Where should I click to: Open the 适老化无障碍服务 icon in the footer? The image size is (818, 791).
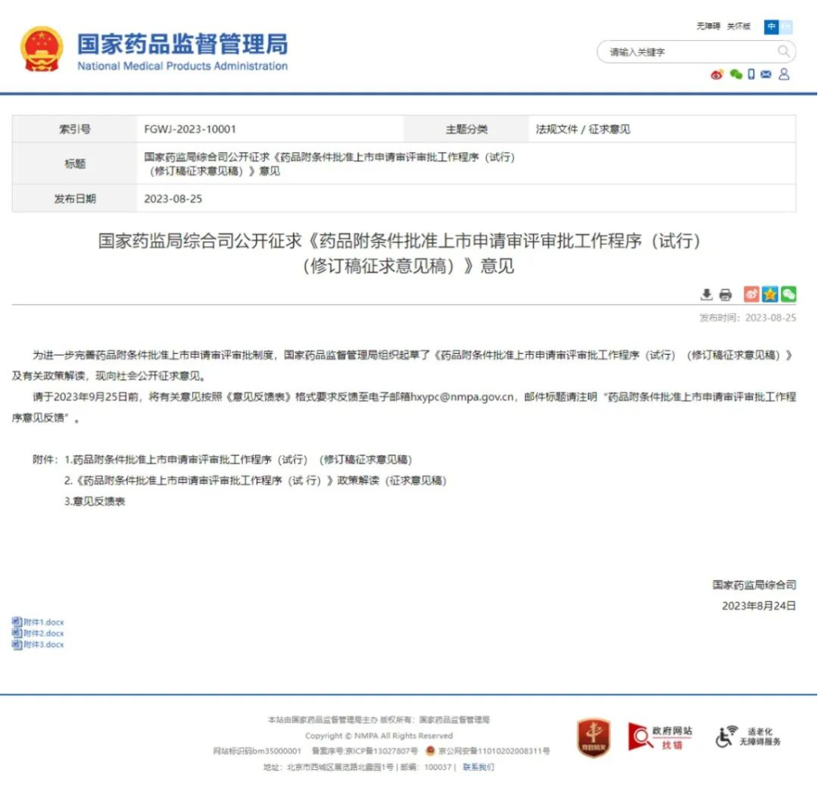tap(748, 737)
